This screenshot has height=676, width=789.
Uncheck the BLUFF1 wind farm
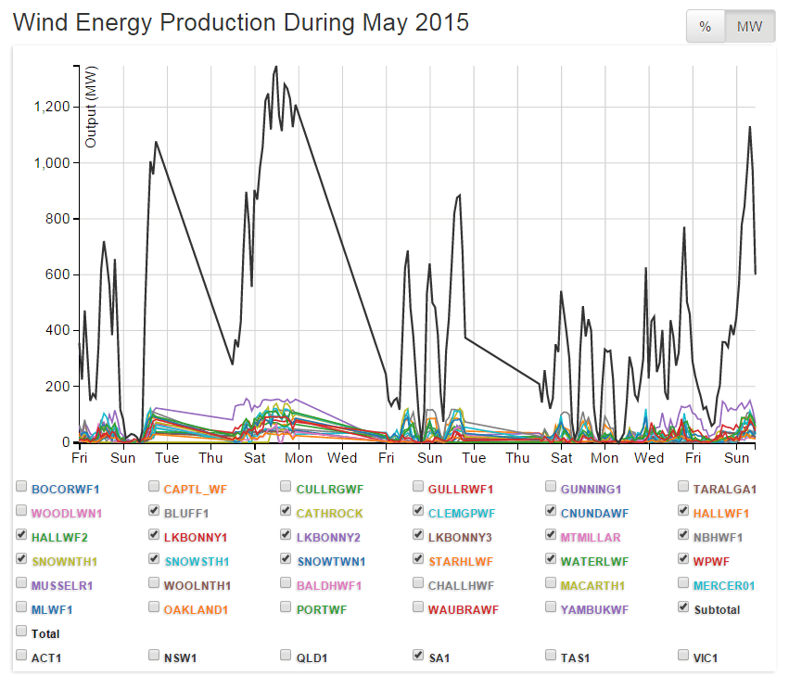(x=154, y=511)
